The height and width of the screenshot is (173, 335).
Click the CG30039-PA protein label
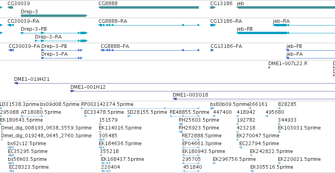pos(24,46)
